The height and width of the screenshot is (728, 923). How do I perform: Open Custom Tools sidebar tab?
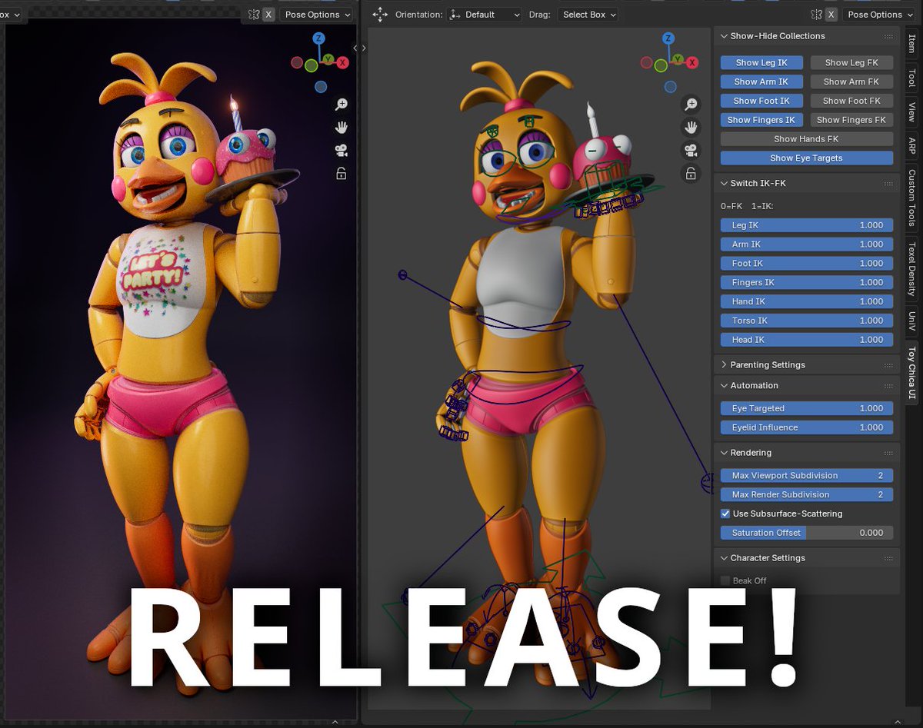click(911, 197)
